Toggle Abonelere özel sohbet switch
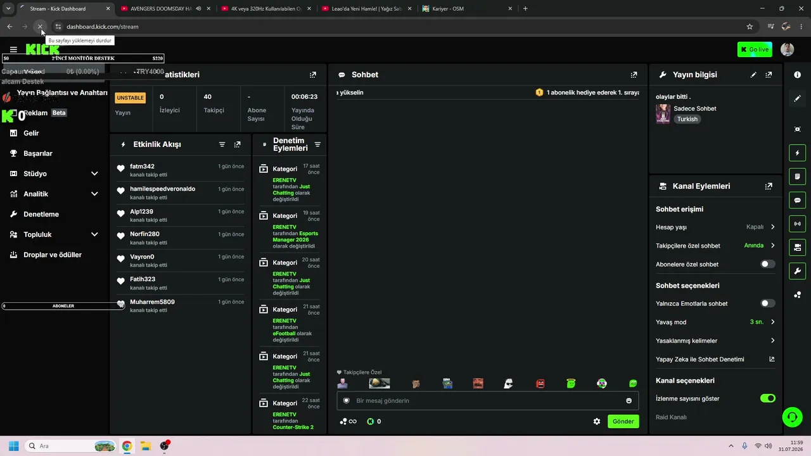The width and height of the screenshot is (811, 456). coord(767,264)
